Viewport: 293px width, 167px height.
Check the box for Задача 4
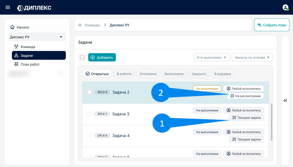89,135
